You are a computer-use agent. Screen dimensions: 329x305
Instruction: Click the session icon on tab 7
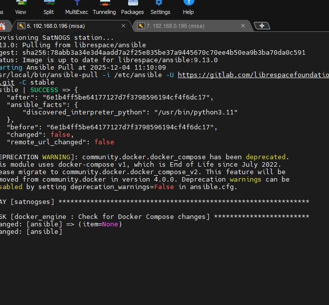(x=142, y=26)
